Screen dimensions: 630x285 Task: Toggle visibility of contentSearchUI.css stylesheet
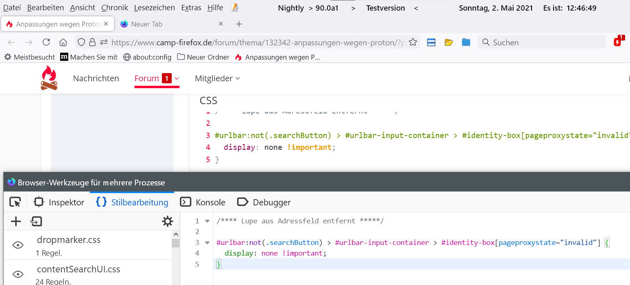(x=18, y=274)
